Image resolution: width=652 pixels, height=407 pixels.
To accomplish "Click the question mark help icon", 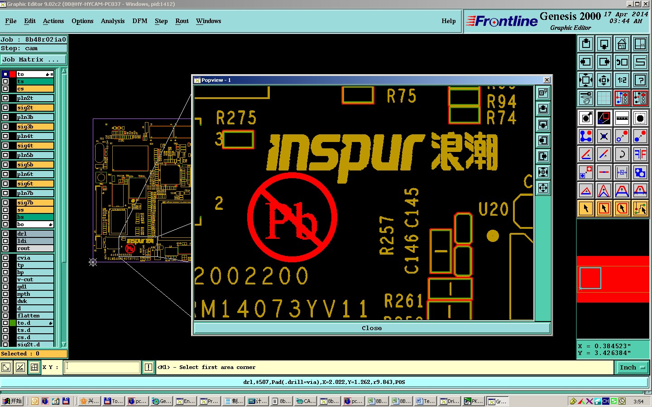I will (x=640, y=80).
